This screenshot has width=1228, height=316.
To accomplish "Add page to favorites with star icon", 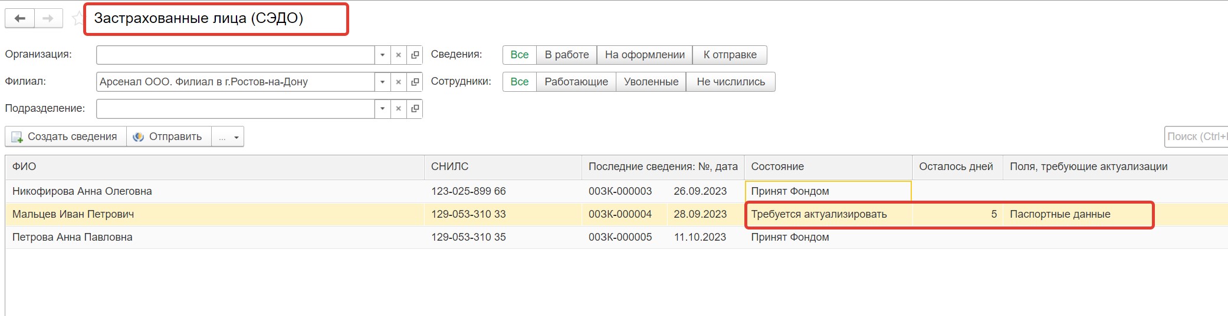I will pos(77,18).
